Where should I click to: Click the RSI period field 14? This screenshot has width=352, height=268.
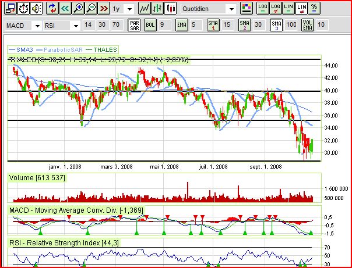point(89,24)
